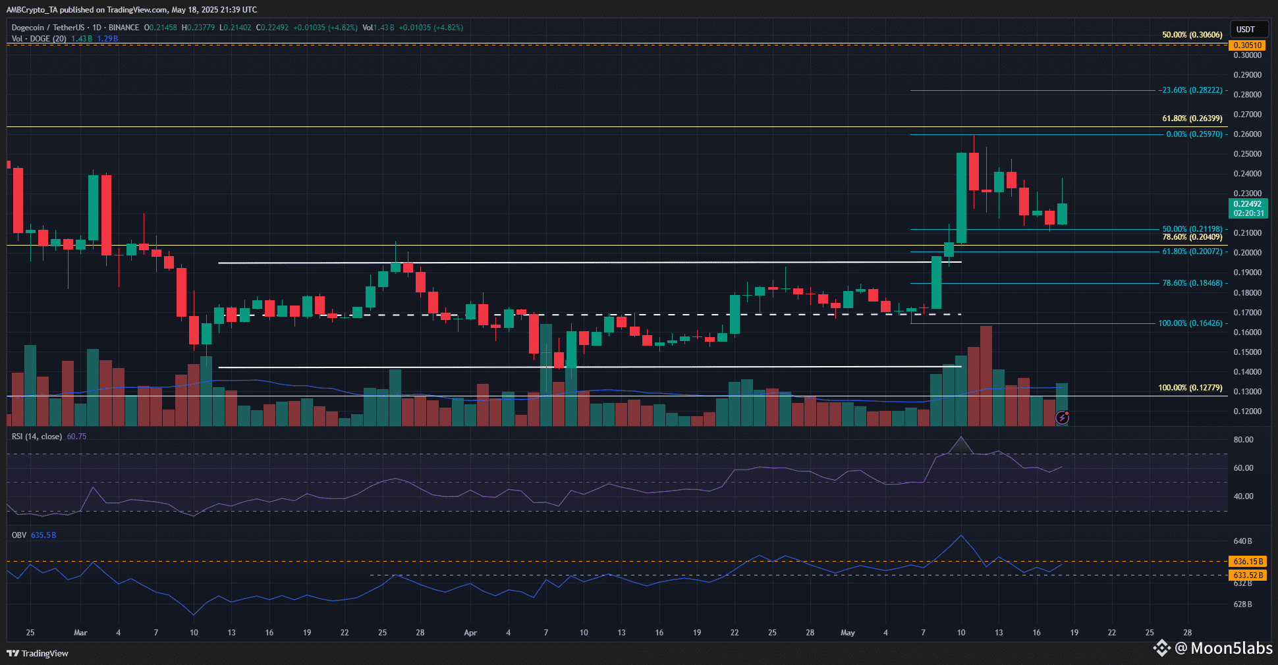
Task: Select the OBV indicator label
Action: coord(19,535)
